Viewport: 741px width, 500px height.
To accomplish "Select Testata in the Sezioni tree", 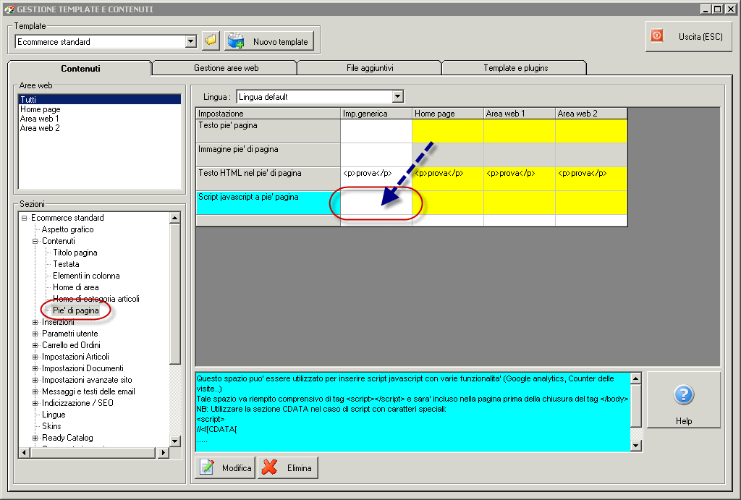I will click(66, 264).
